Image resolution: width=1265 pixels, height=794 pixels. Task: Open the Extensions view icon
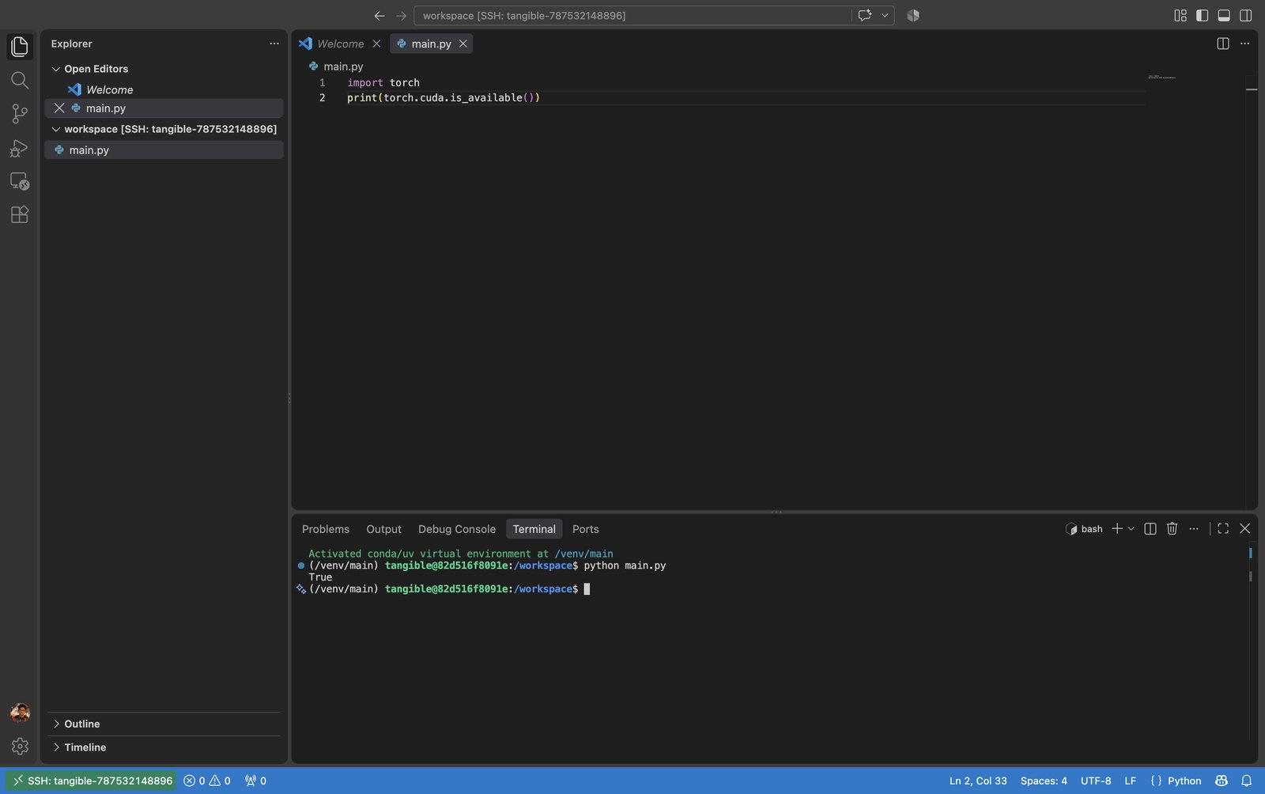[20, 214]
